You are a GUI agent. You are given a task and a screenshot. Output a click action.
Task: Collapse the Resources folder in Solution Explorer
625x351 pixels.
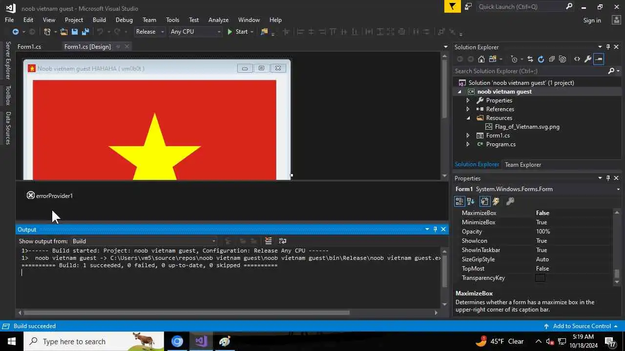pos(468,118)
